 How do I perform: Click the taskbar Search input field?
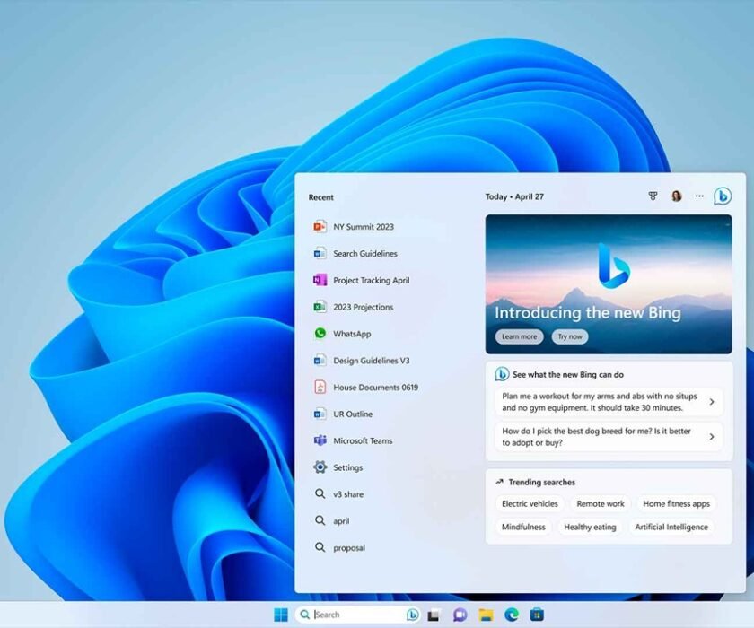pyautogui.click(x=358, y=615)
